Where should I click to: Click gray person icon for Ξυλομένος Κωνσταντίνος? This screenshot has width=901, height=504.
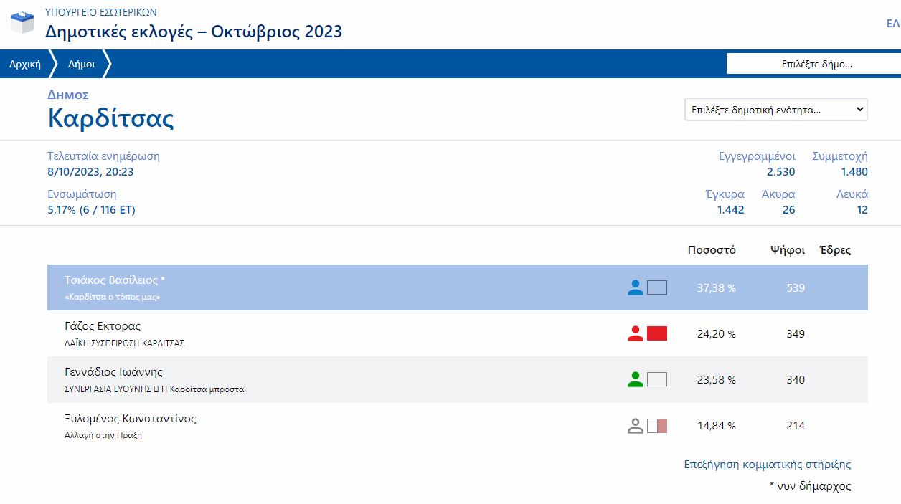coord(635,426)
